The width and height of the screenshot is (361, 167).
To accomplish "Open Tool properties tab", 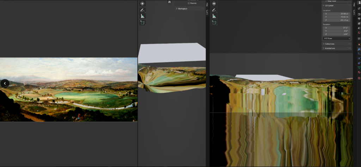I will tap(359, 8).
